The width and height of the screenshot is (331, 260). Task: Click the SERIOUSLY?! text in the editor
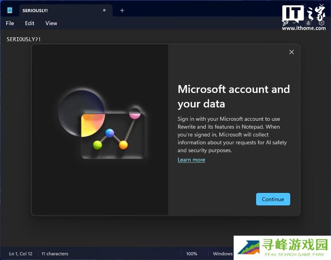tap(24, 39)
